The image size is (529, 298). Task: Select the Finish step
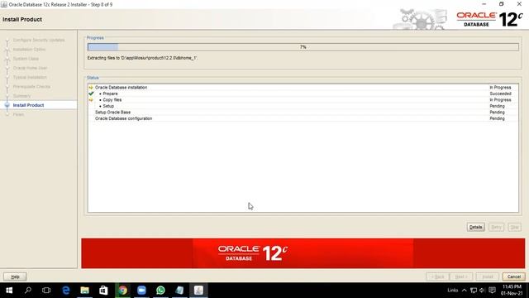click(x=18, y=114)
